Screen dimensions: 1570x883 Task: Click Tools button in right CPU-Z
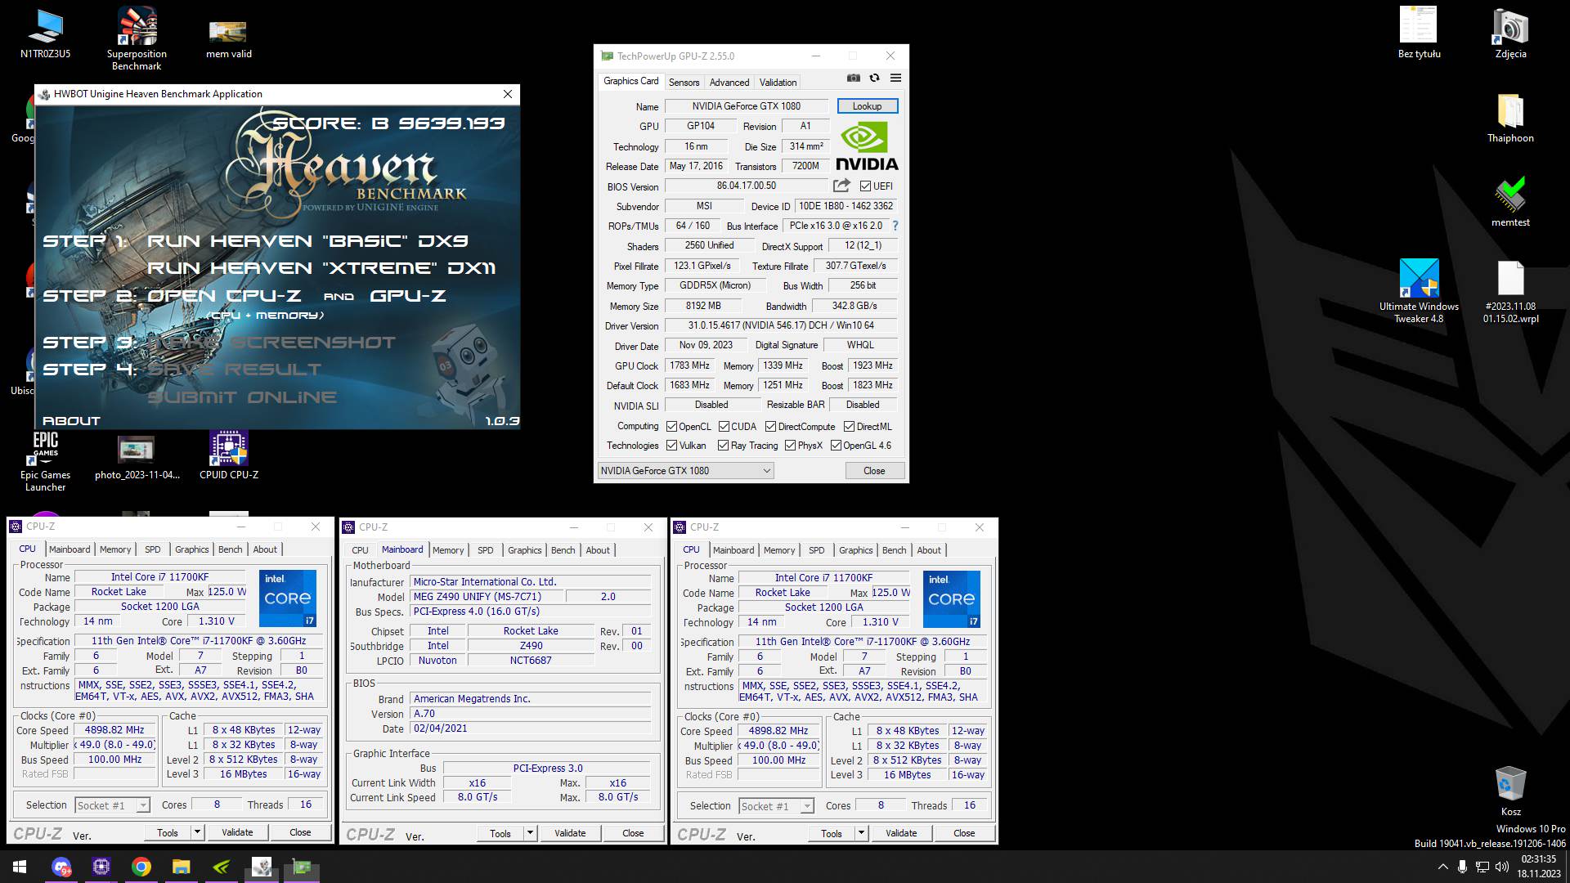tap(832, 833)
